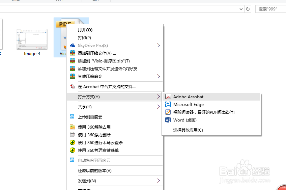Select the Image 4 thumbnail
This screenshot has height=190, width=286.
(x=32, y=39)
